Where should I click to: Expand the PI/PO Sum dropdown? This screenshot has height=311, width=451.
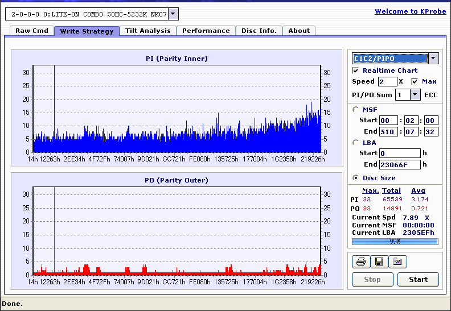point(415,95)
